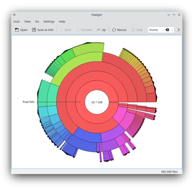Click the 42.1 GiB center circle
Viewport: 194px width, 191px height.
pyautogui.click(x=97, y=102)
